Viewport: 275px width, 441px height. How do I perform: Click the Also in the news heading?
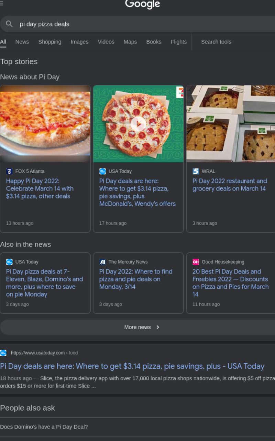25,244
